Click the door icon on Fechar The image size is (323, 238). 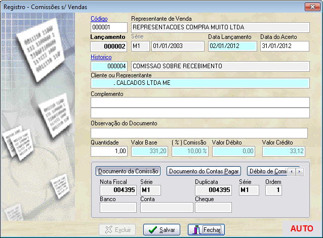coord(196,230)
